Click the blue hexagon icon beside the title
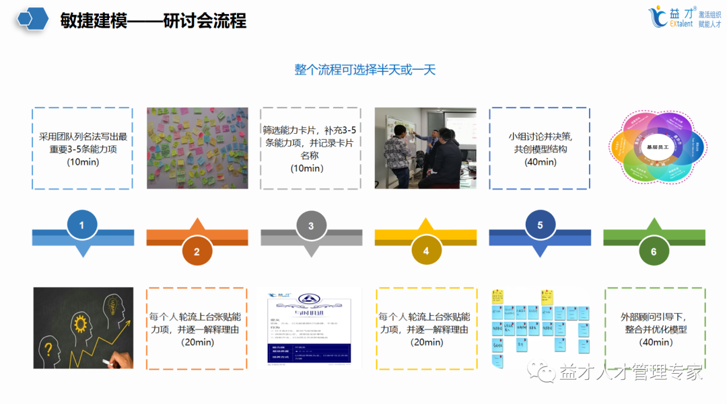The image size is (727, 404). [x=33, y=19]
